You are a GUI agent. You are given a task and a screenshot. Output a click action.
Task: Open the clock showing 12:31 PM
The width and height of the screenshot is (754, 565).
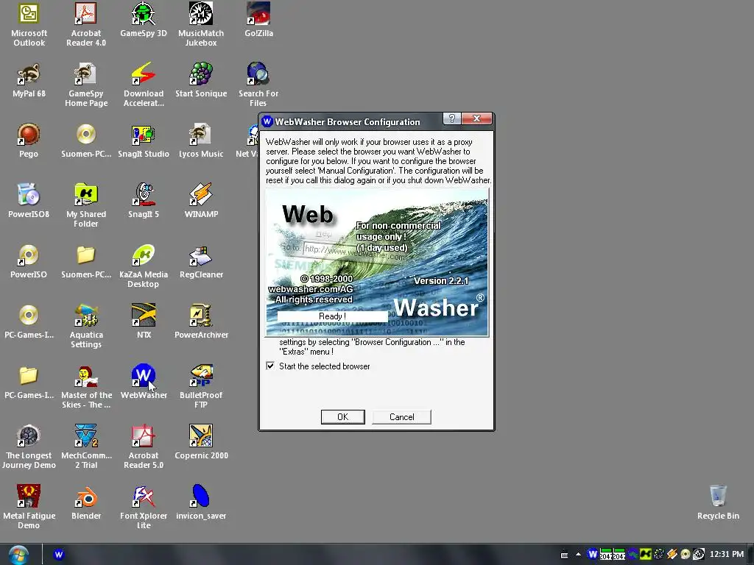click(x=727, y=555)
